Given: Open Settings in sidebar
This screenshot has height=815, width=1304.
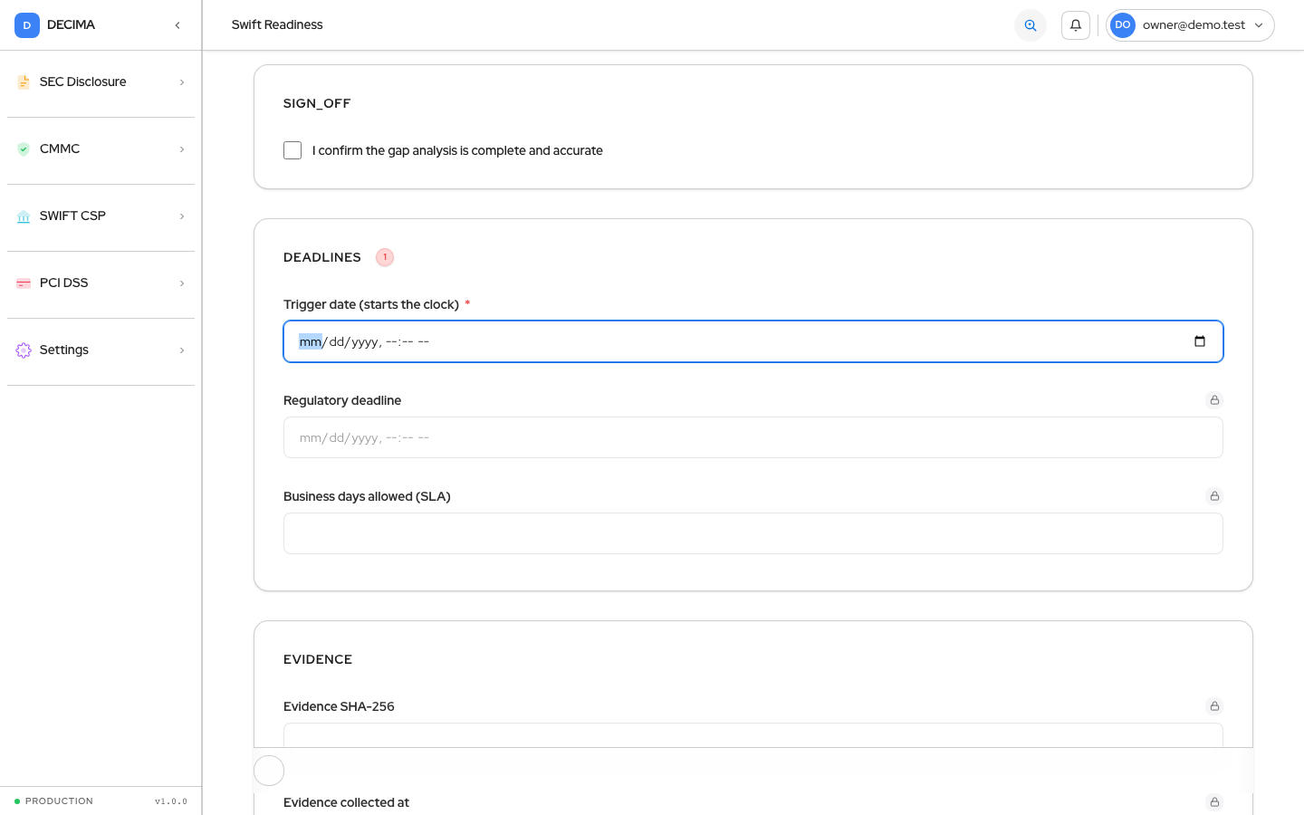Looking at the screenshot, I should [101, 350].
